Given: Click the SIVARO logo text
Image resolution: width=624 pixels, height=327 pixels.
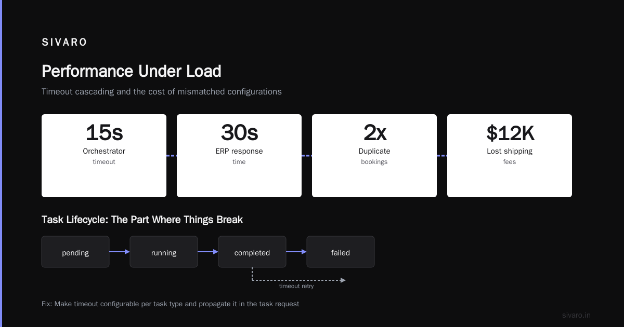Looking at the screenshot, I should tap(64, 43).
